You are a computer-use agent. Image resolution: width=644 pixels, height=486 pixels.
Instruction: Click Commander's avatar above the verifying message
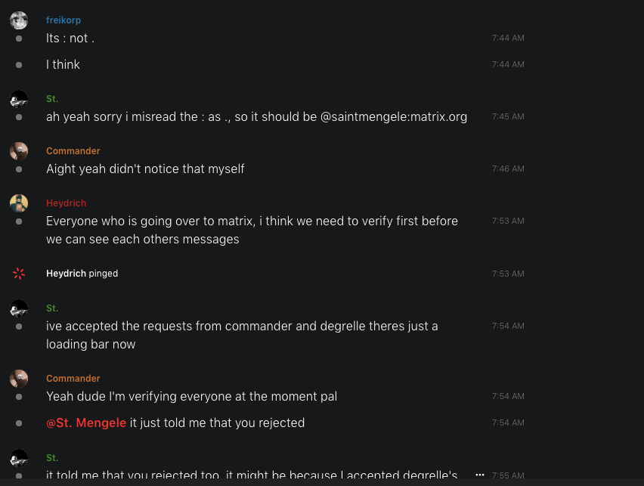pyautogui.click(x=19, y=379)
